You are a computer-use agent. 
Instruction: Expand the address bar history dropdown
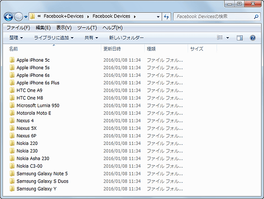click(x=158, y=16)
